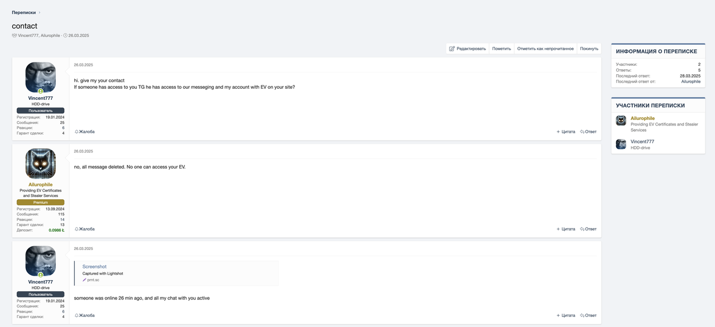
Task: Click the conversation title 'contact'
Action: tap(25, 26)
